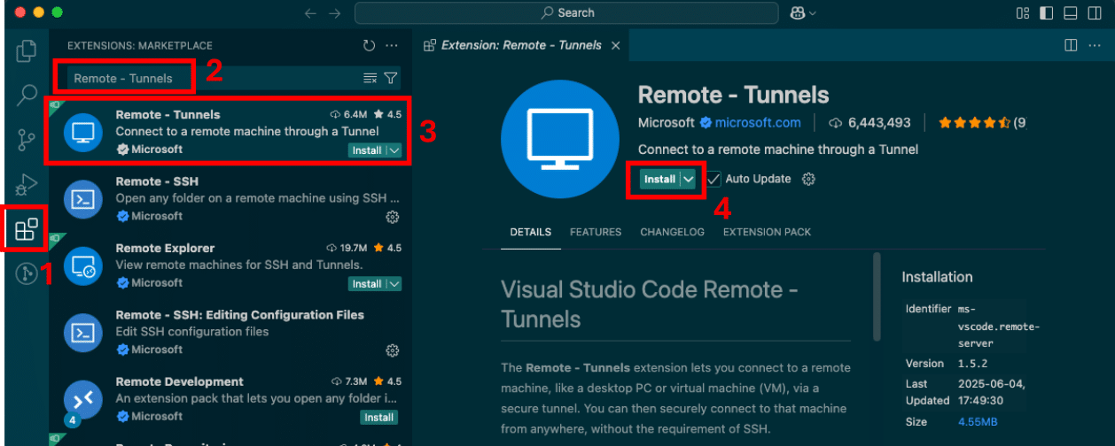
Task: Split the editor to the right
Action: click(x=1071, y=45)
